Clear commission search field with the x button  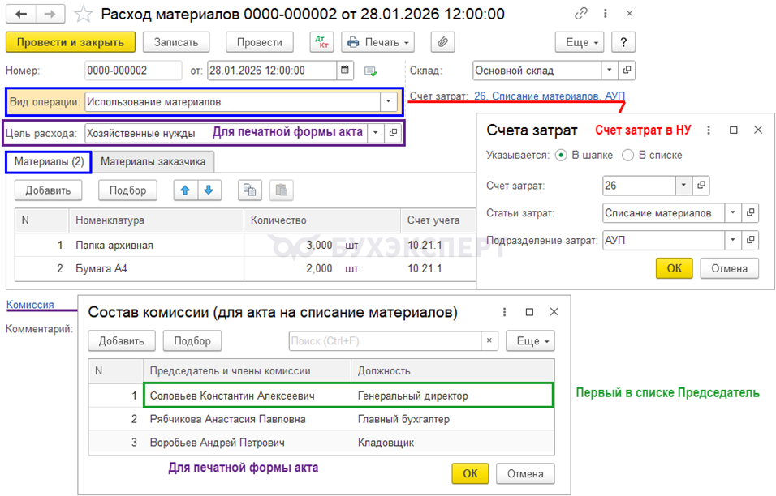point(489,341)
